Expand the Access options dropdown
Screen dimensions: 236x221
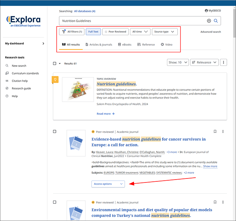(x=108, y=184)
